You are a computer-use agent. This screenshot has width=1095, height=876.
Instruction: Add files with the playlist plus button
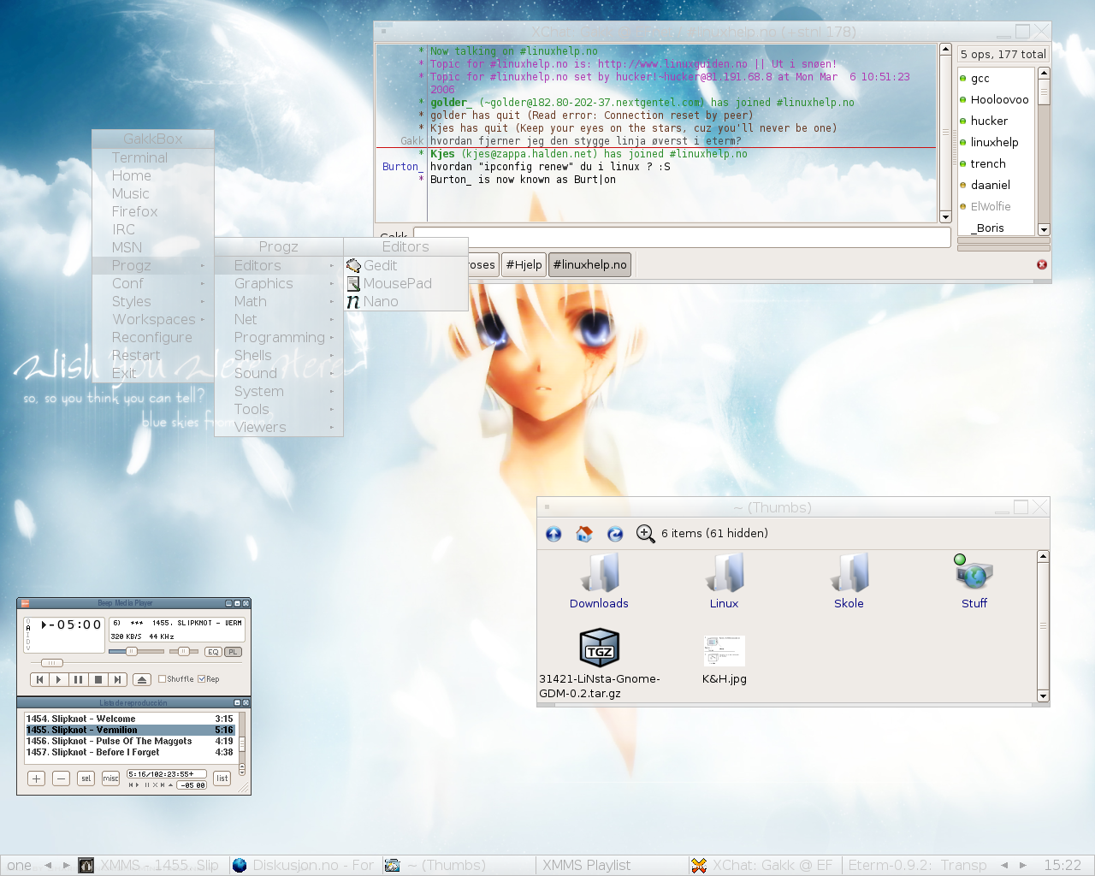coord(36,778)
